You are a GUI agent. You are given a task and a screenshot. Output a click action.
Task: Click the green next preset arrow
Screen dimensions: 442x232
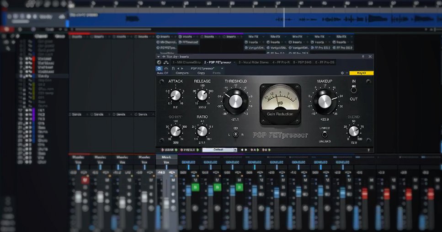click(x=198, y=150)
